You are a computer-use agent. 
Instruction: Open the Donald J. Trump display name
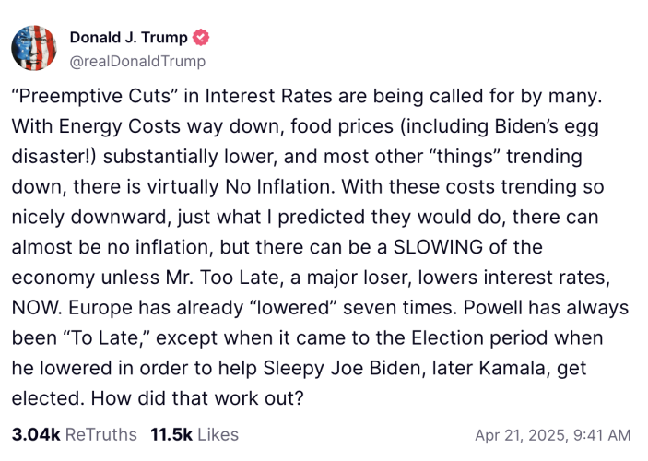[x=128, y=38]
